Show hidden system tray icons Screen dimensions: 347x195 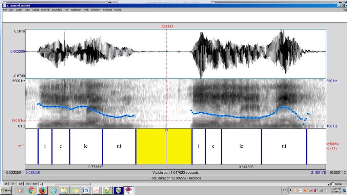(290, 190)
